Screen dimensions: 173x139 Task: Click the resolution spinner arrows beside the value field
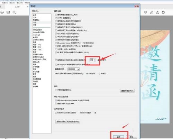[x=95, y=60]
